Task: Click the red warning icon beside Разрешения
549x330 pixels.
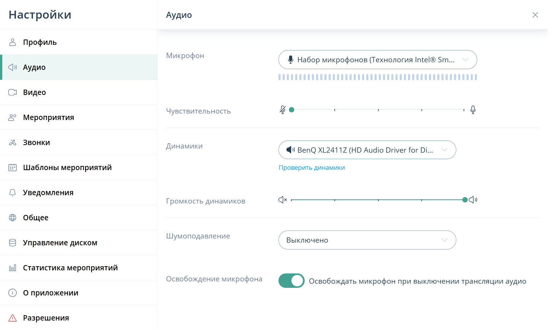Action: [13, 318]
